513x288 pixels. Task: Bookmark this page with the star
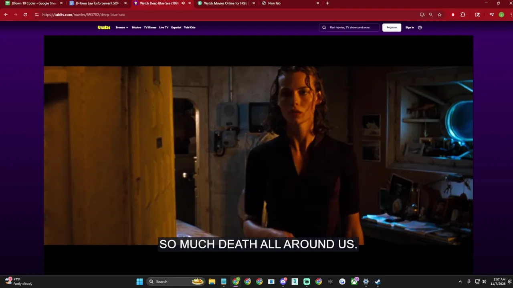[440, 14]
